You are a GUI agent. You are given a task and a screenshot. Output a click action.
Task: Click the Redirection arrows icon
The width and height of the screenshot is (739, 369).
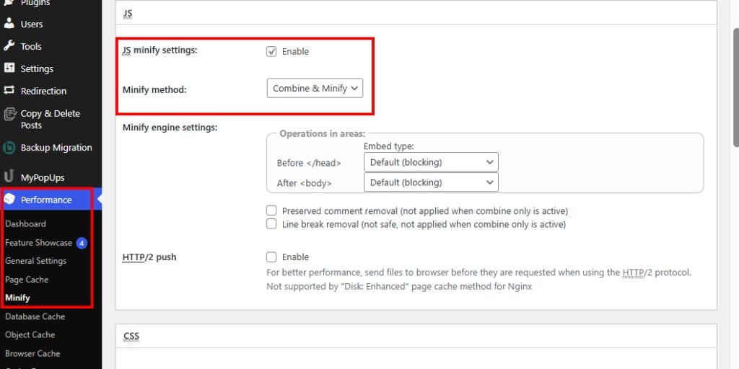(9, 90)
